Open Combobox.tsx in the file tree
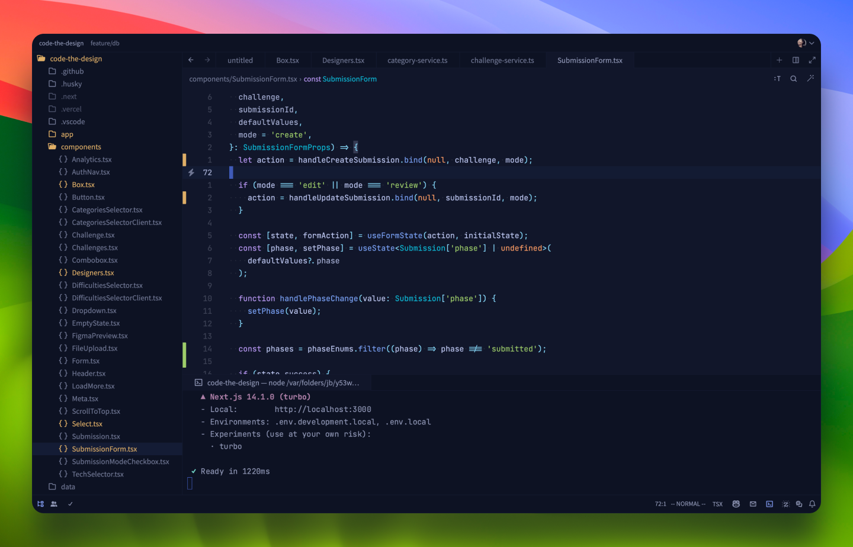 107,260
